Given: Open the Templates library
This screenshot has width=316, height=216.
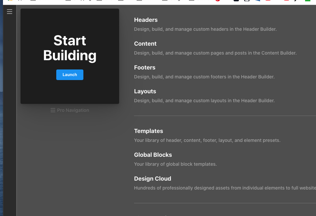Looking at the screenshot, I should (149, 131).
